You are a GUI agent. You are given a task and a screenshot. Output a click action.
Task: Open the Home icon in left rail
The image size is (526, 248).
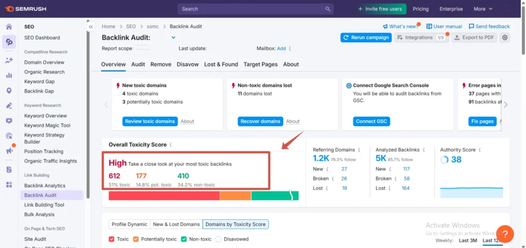click(9, 27)
